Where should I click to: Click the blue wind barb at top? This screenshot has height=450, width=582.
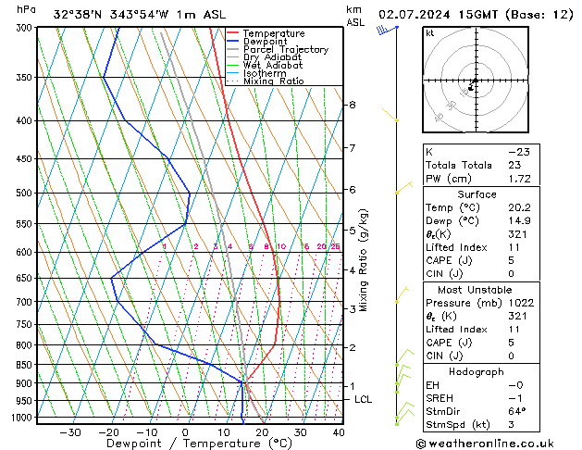click(x=384, y=31)
